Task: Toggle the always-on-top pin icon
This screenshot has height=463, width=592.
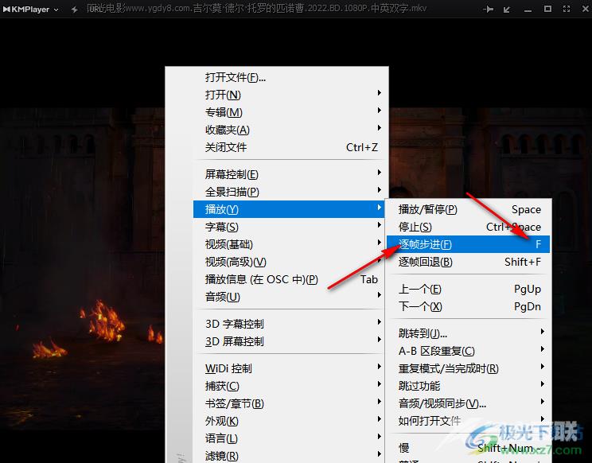Action: coord(489,9)
